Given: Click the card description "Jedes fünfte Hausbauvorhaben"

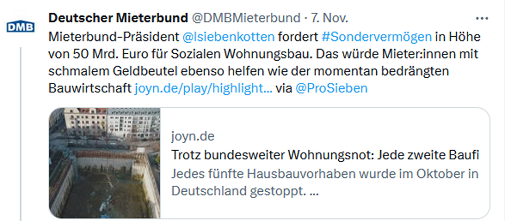Looking at the screenshot, I should (x=325, y=174).
